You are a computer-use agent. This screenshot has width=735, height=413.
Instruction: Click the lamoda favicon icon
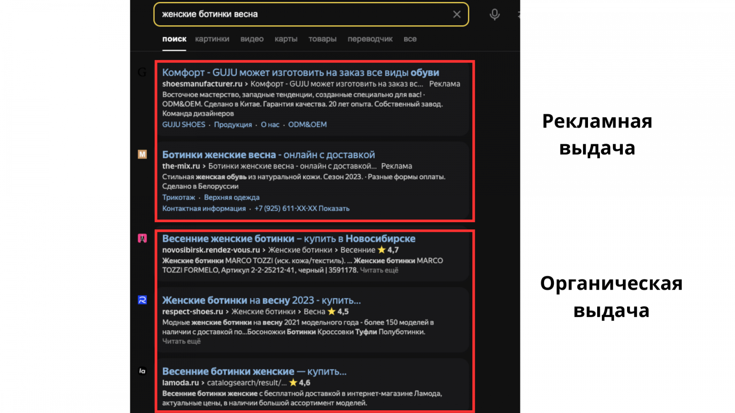click(x=142, y=371)
